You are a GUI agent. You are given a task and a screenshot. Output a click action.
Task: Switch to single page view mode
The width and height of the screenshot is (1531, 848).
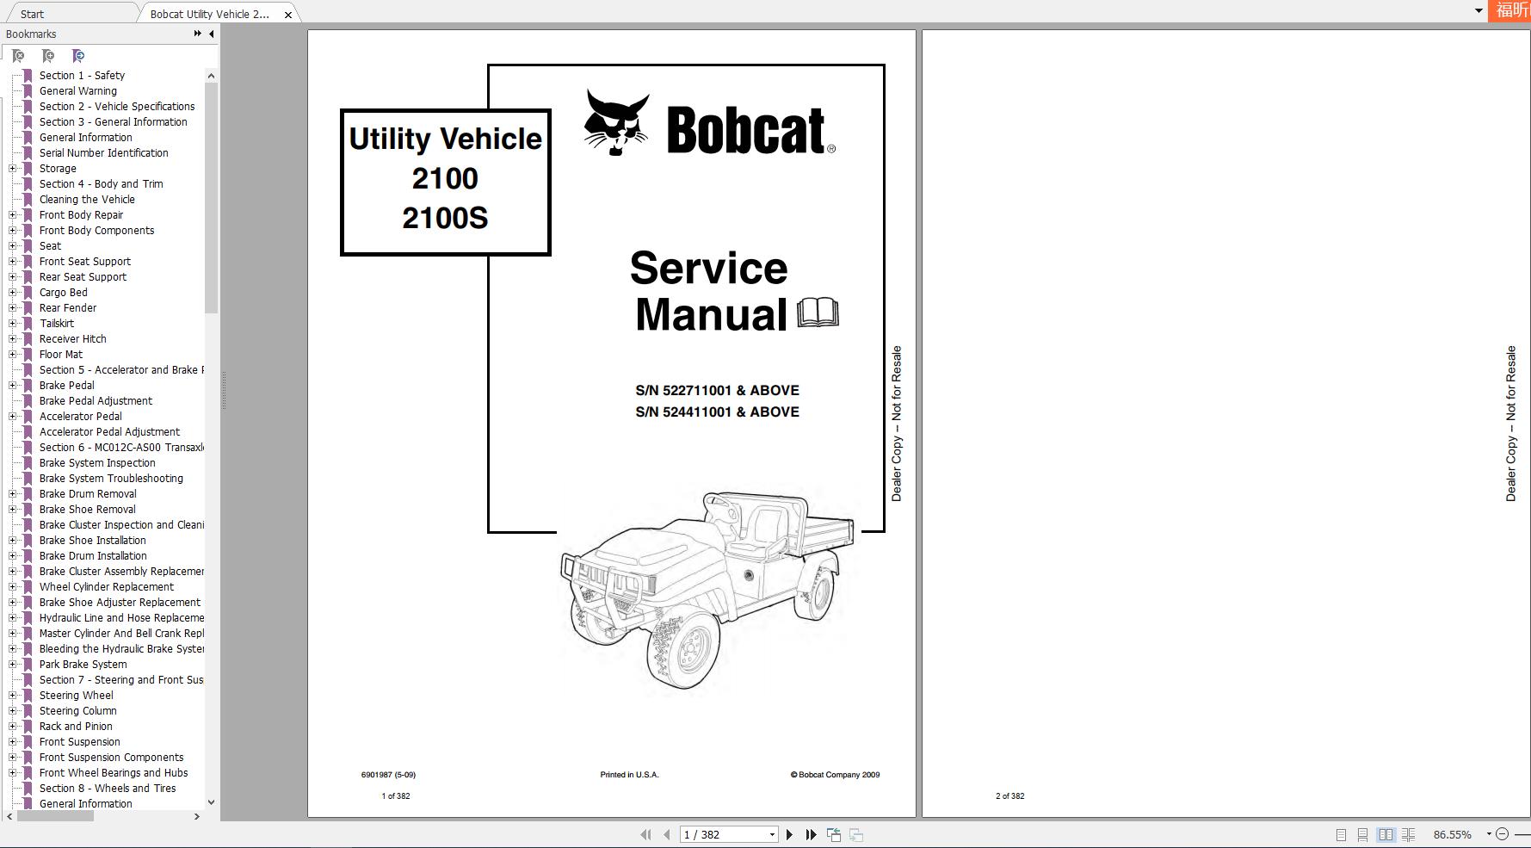click(1342, 834)
